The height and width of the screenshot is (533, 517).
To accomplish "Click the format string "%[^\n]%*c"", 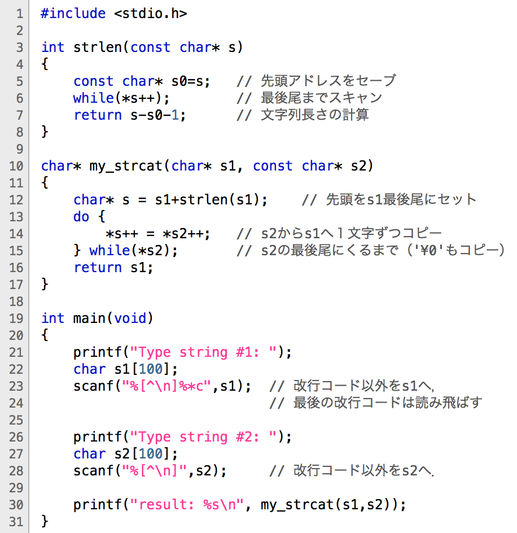I will [x=167, y=387].
